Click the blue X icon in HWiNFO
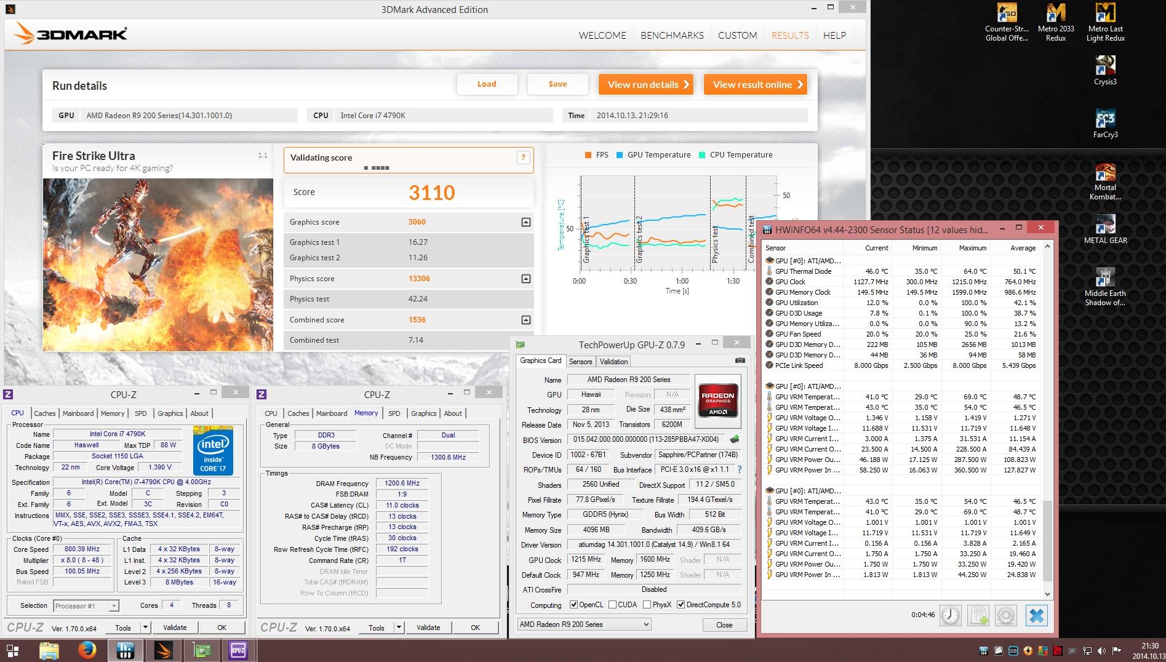Image resolution: width=1166 pixels, height=662 pixels. [1037, 615]
